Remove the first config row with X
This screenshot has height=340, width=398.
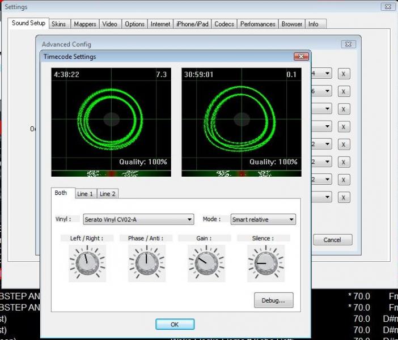pos(344,74)
